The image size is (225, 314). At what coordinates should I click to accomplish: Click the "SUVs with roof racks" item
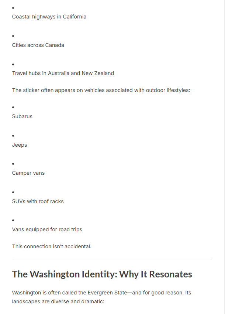38,201
